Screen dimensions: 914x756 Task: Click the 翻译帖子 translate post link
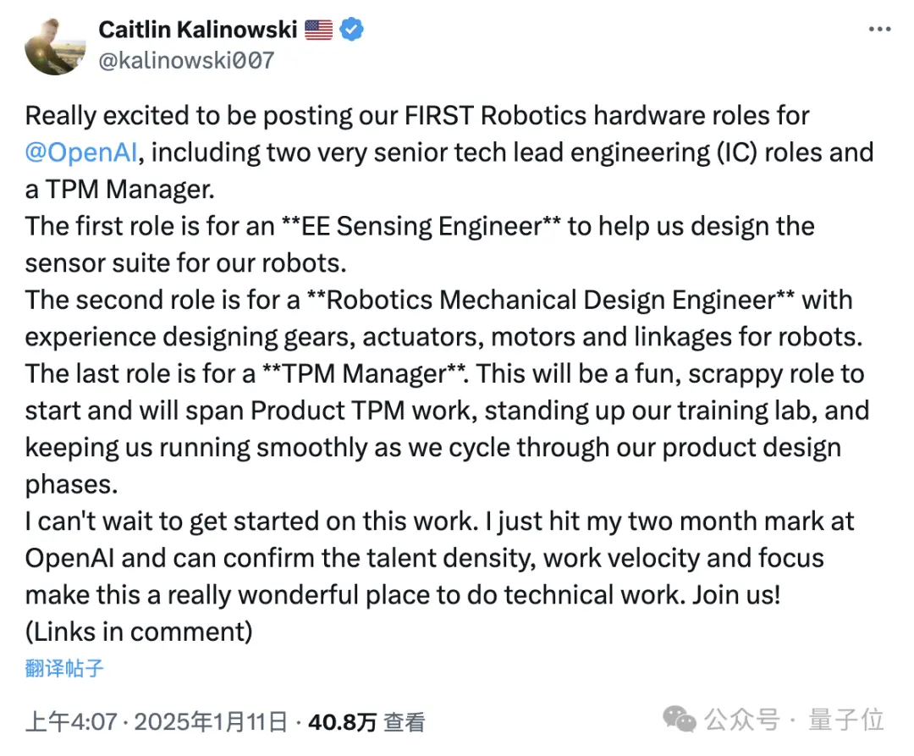click(64, 668)
